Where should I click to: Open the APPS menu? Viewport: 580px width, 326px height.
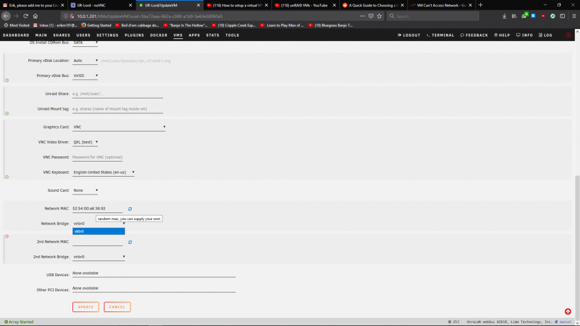[x=194, y=35]
